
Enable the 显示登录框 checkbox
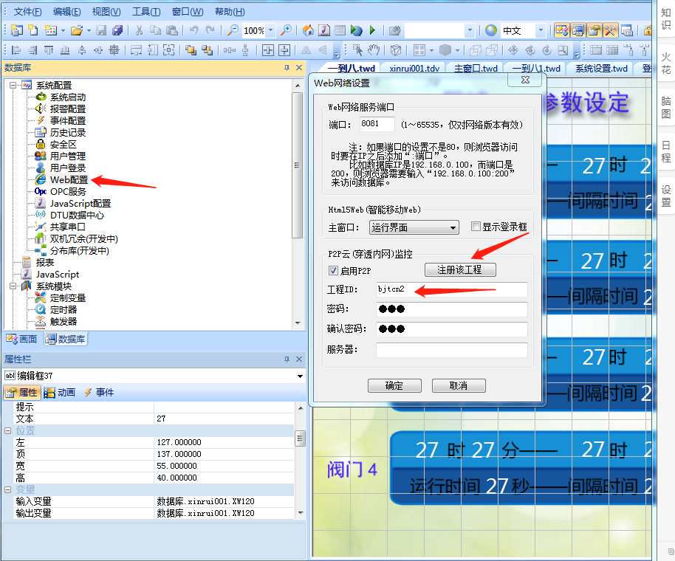[x=476, y=227]
